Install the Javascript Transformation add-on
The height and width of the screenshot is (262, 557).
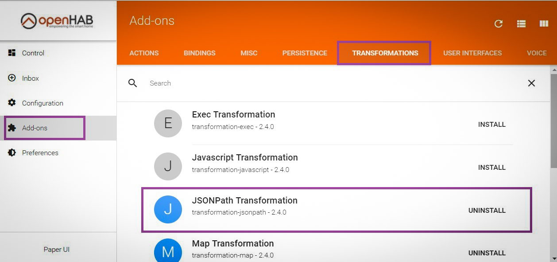click(492, 168)
